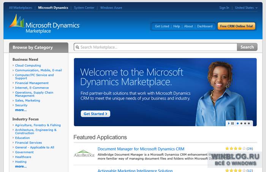Click the Browse by Category header
This screenshot has width=266, height=172.
(39, 47)
